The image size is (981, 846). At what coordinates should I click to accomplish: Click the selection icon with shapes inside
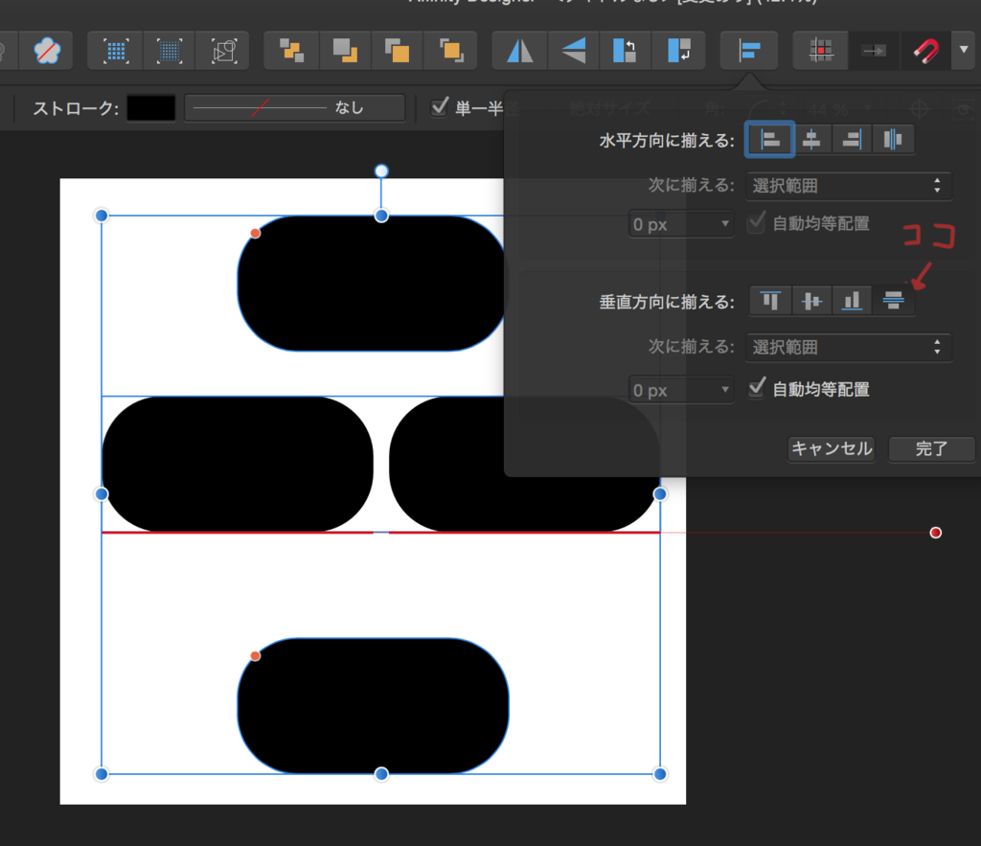pos(223,51)
